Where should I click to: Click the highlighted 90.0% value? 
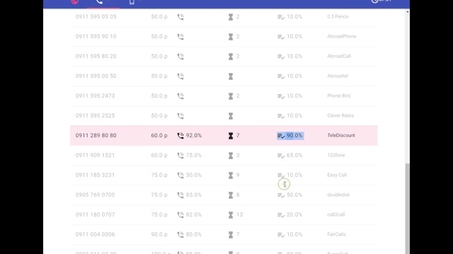coord(294,135)
